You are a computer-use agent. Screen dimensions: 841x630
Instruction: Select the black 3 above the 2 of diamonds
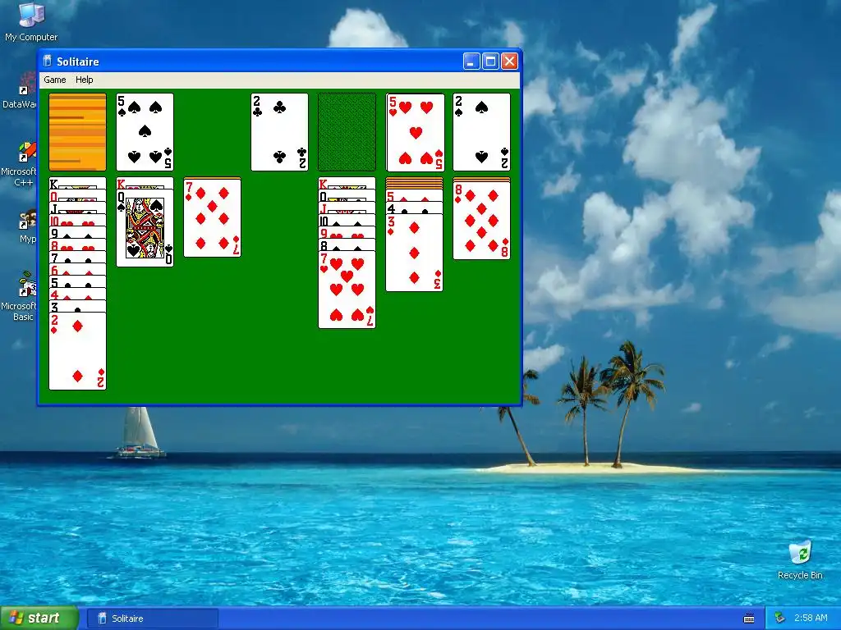[x=77, y=307]
